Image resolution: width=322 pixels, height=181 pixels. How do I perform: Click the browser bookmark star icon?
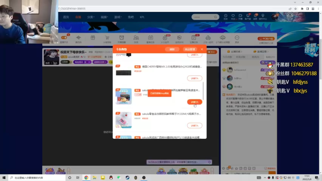click(295, 8)
